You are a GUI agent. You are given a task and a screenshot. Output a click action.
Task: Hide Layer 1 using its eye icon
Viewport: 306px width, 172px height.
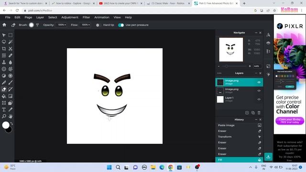(259, 99)
